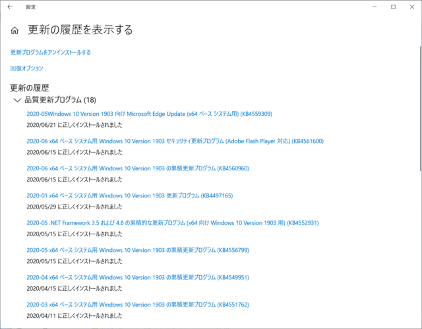This screenshot has width=422, height=329.
Task: Open Settings home via house icon
Action: point(15,30)
